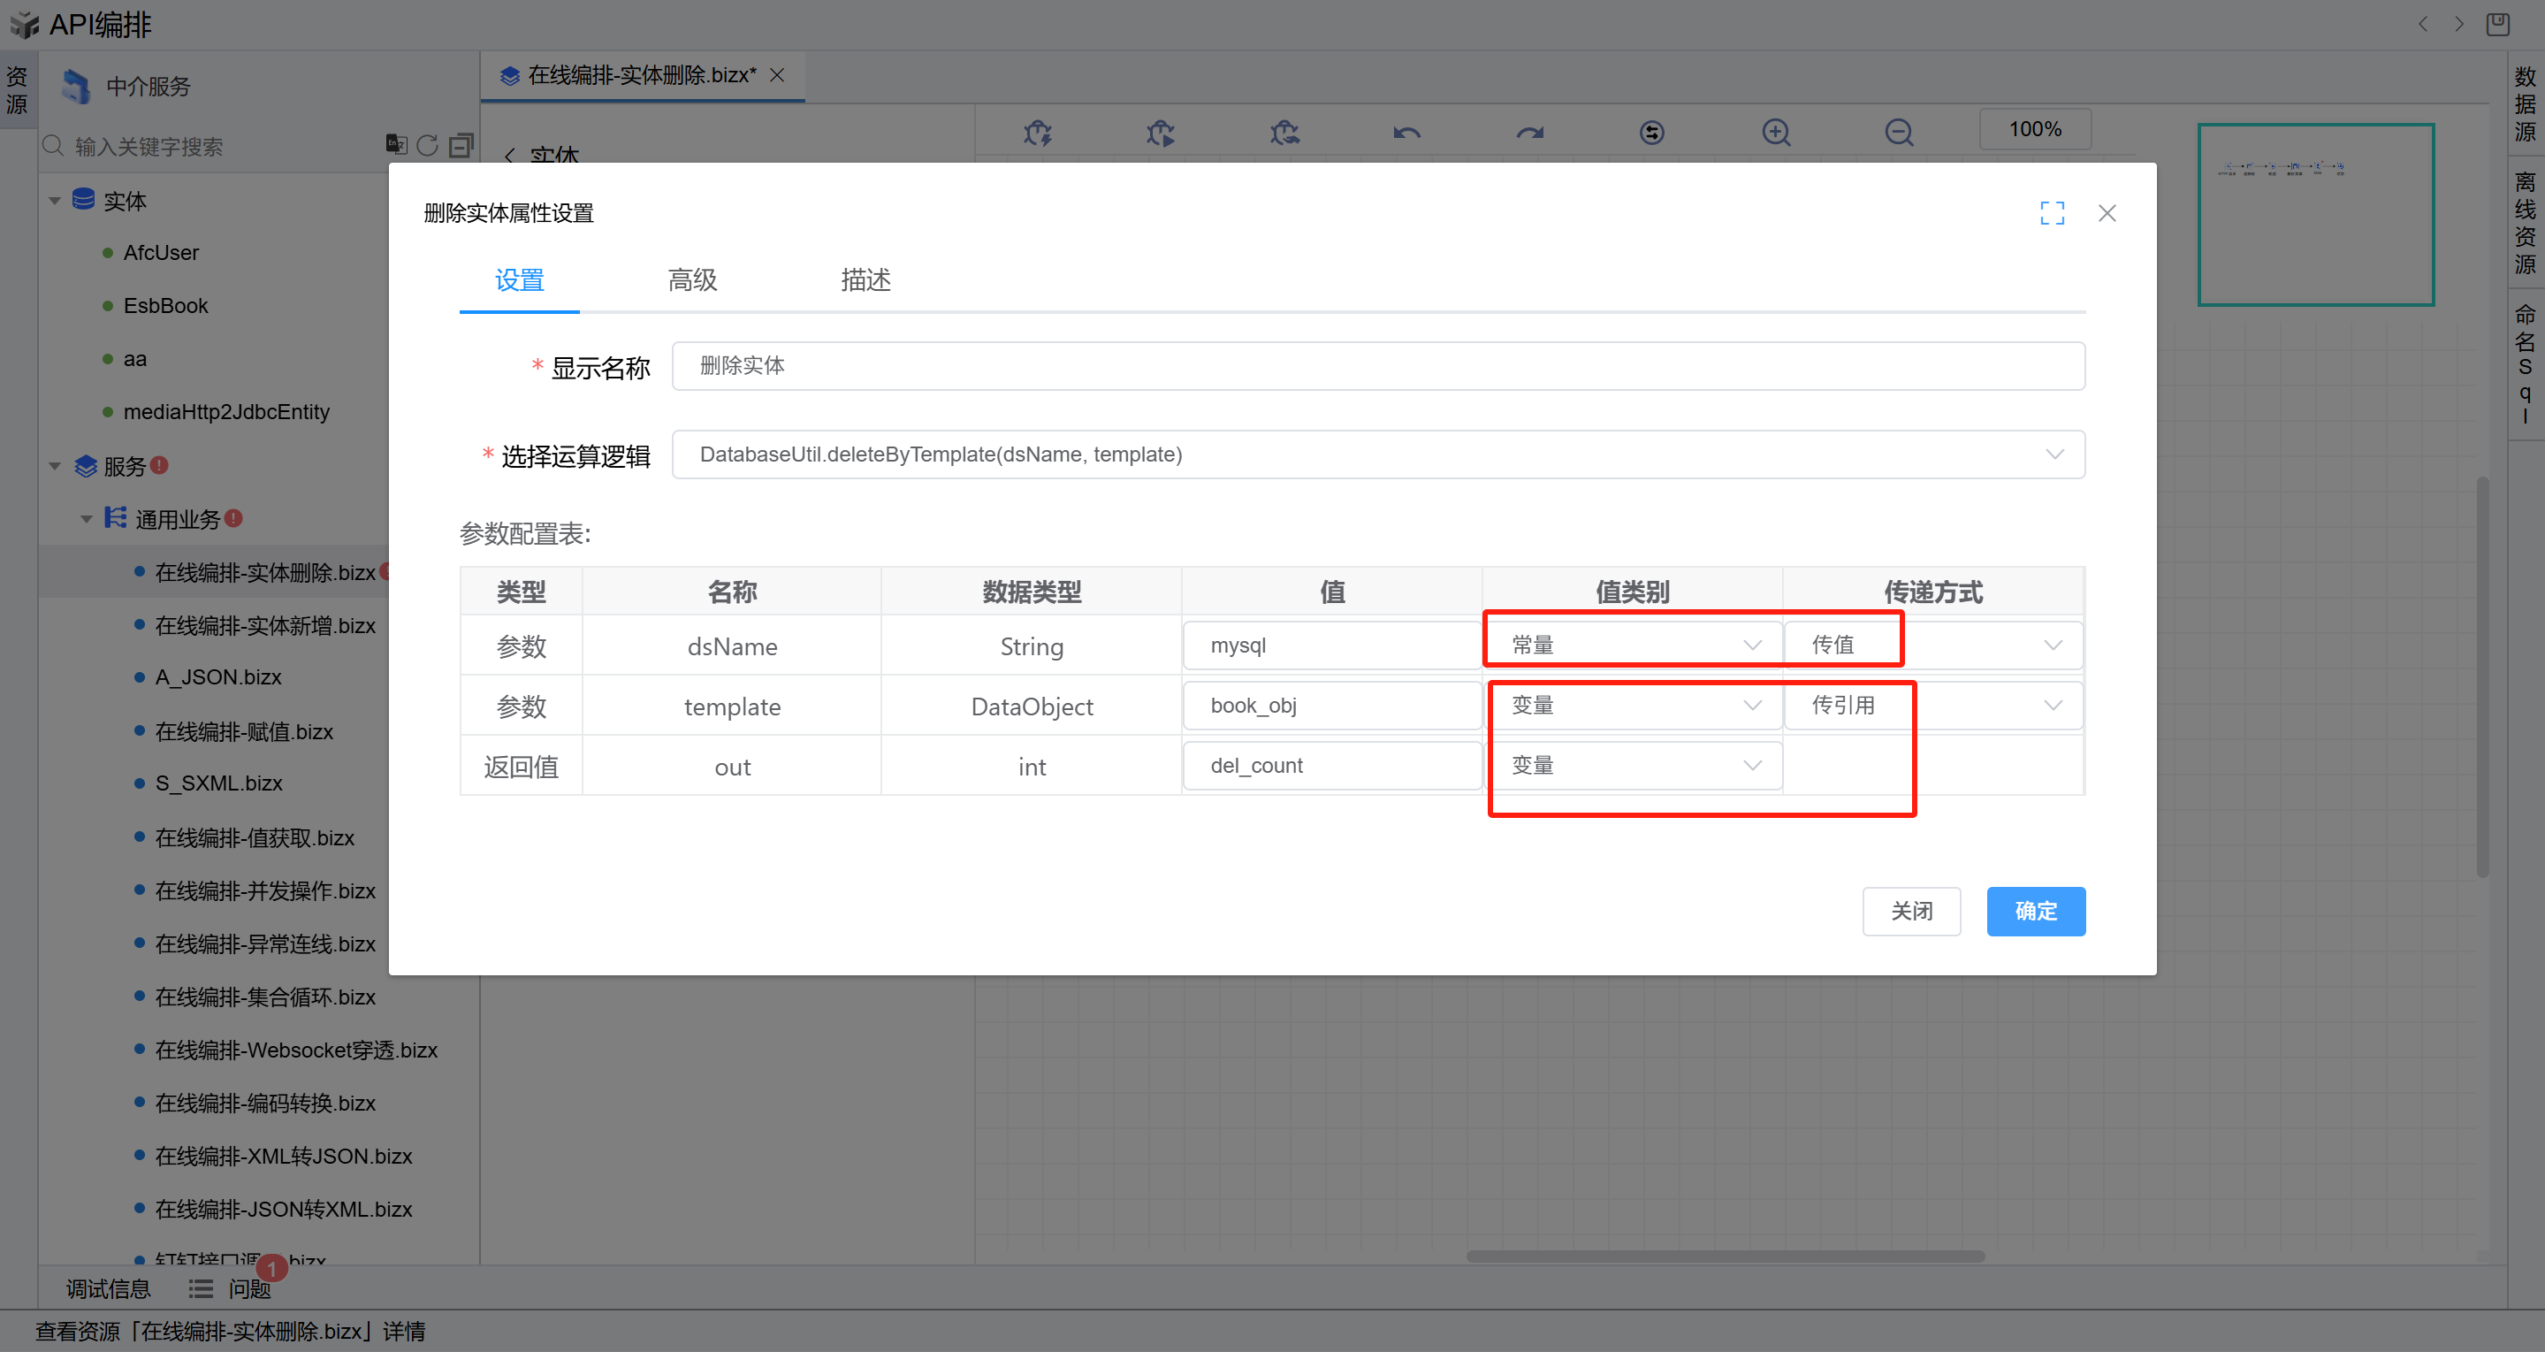Collapse the 实体 tree node

pos(56,201)
